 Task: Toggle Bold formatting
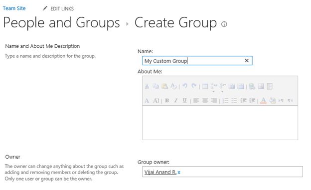click(167, 100)
